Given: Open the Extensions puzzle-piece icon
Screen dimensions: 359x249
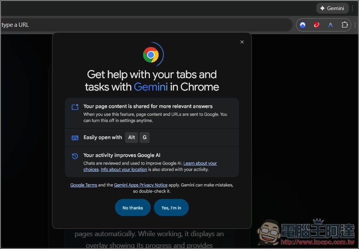Looking at the screenshot, I should pyautogui.click(x=345, y=24).
